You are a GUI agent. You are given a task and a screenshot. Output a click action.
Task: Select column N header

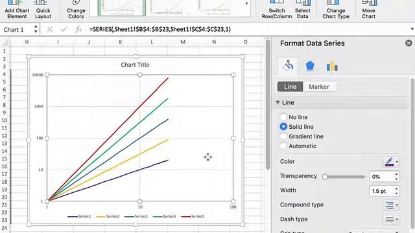tap(214, 42)
